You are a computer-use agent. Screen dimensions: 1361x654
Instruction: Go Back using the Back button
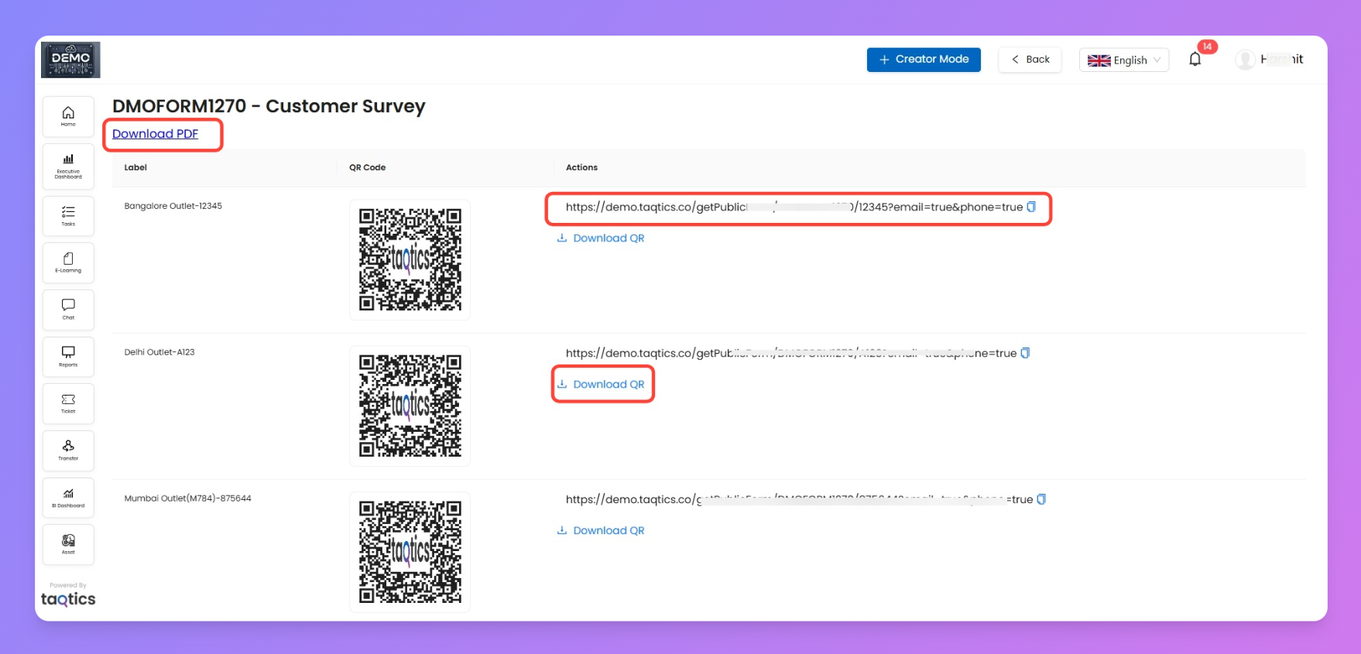click(1030, 60)
